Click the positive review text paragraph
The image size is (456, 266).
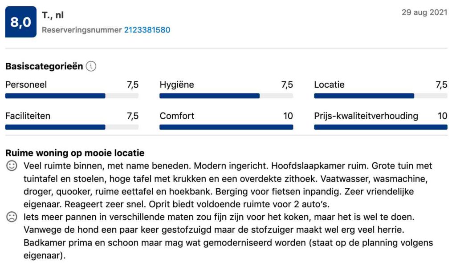coord(228,185)
